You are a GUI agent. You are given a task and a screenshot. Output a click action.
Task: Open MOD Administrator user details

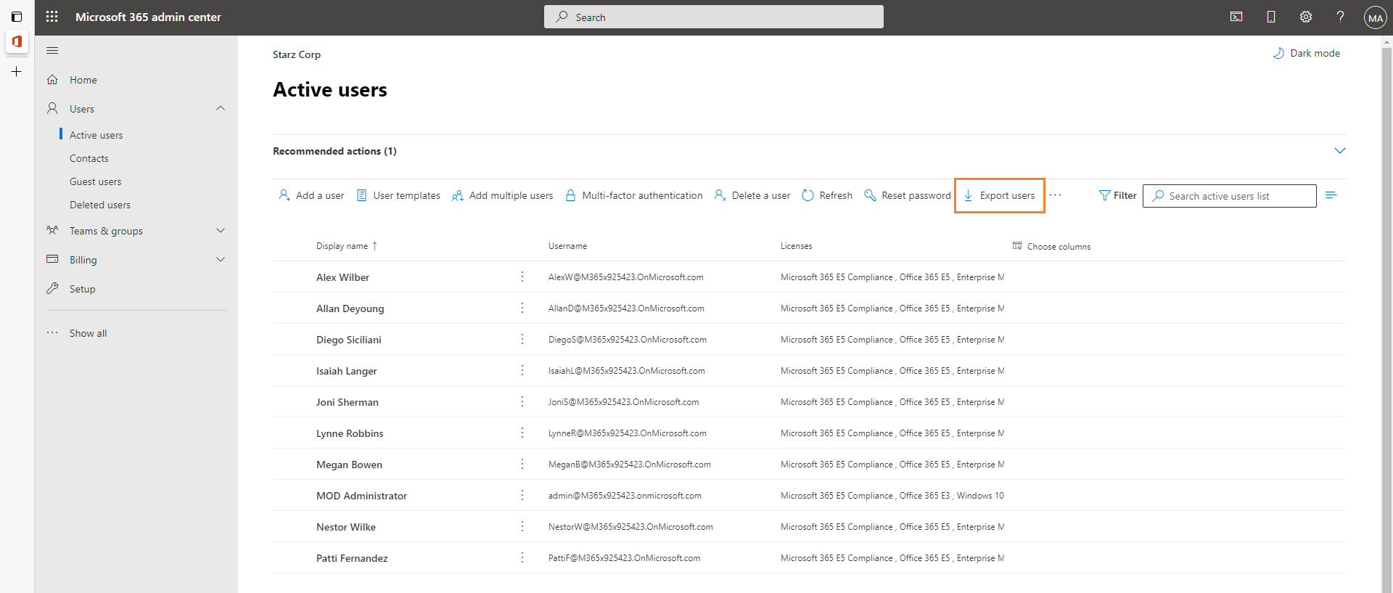361,496
